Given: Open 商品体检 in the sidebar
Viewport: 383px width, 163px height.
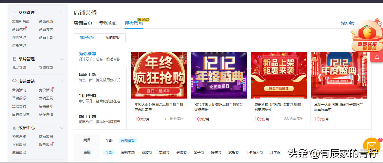Looking at the screenshot, I should pos(19,29).
